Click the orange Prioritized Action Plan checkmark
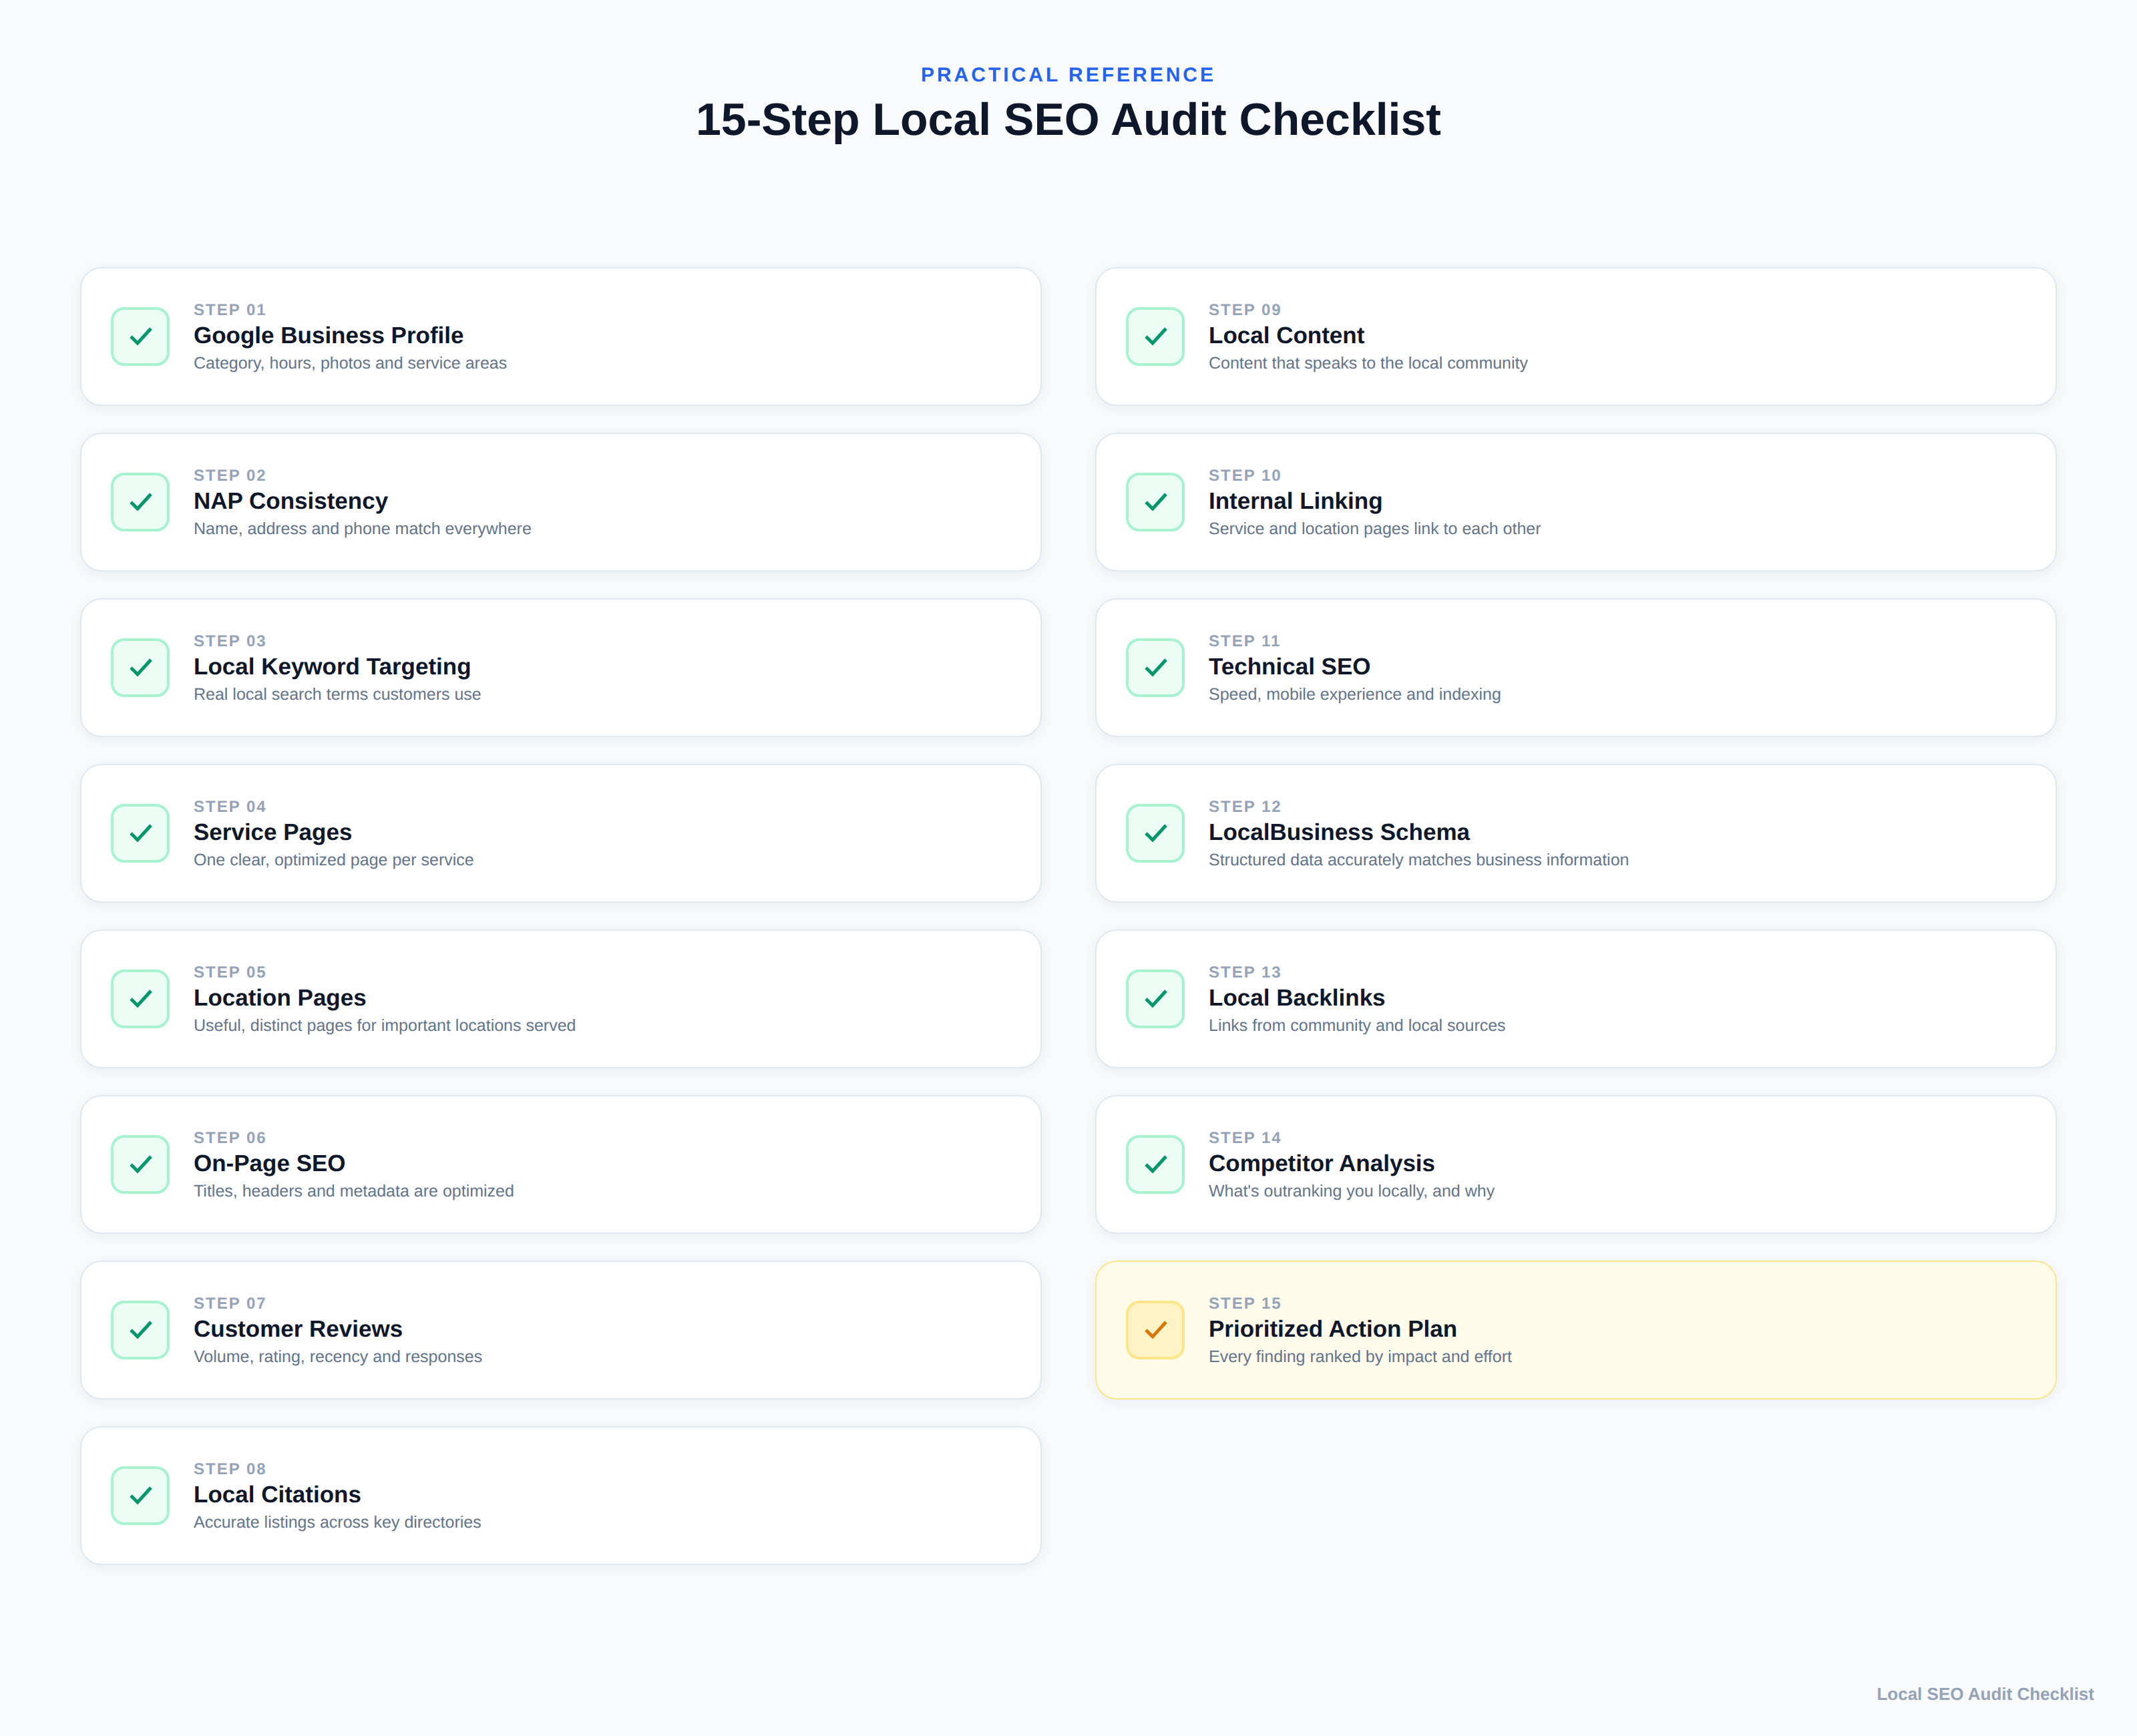The width and height of the screenshot is (2137, 1736). point(1155,1330)
